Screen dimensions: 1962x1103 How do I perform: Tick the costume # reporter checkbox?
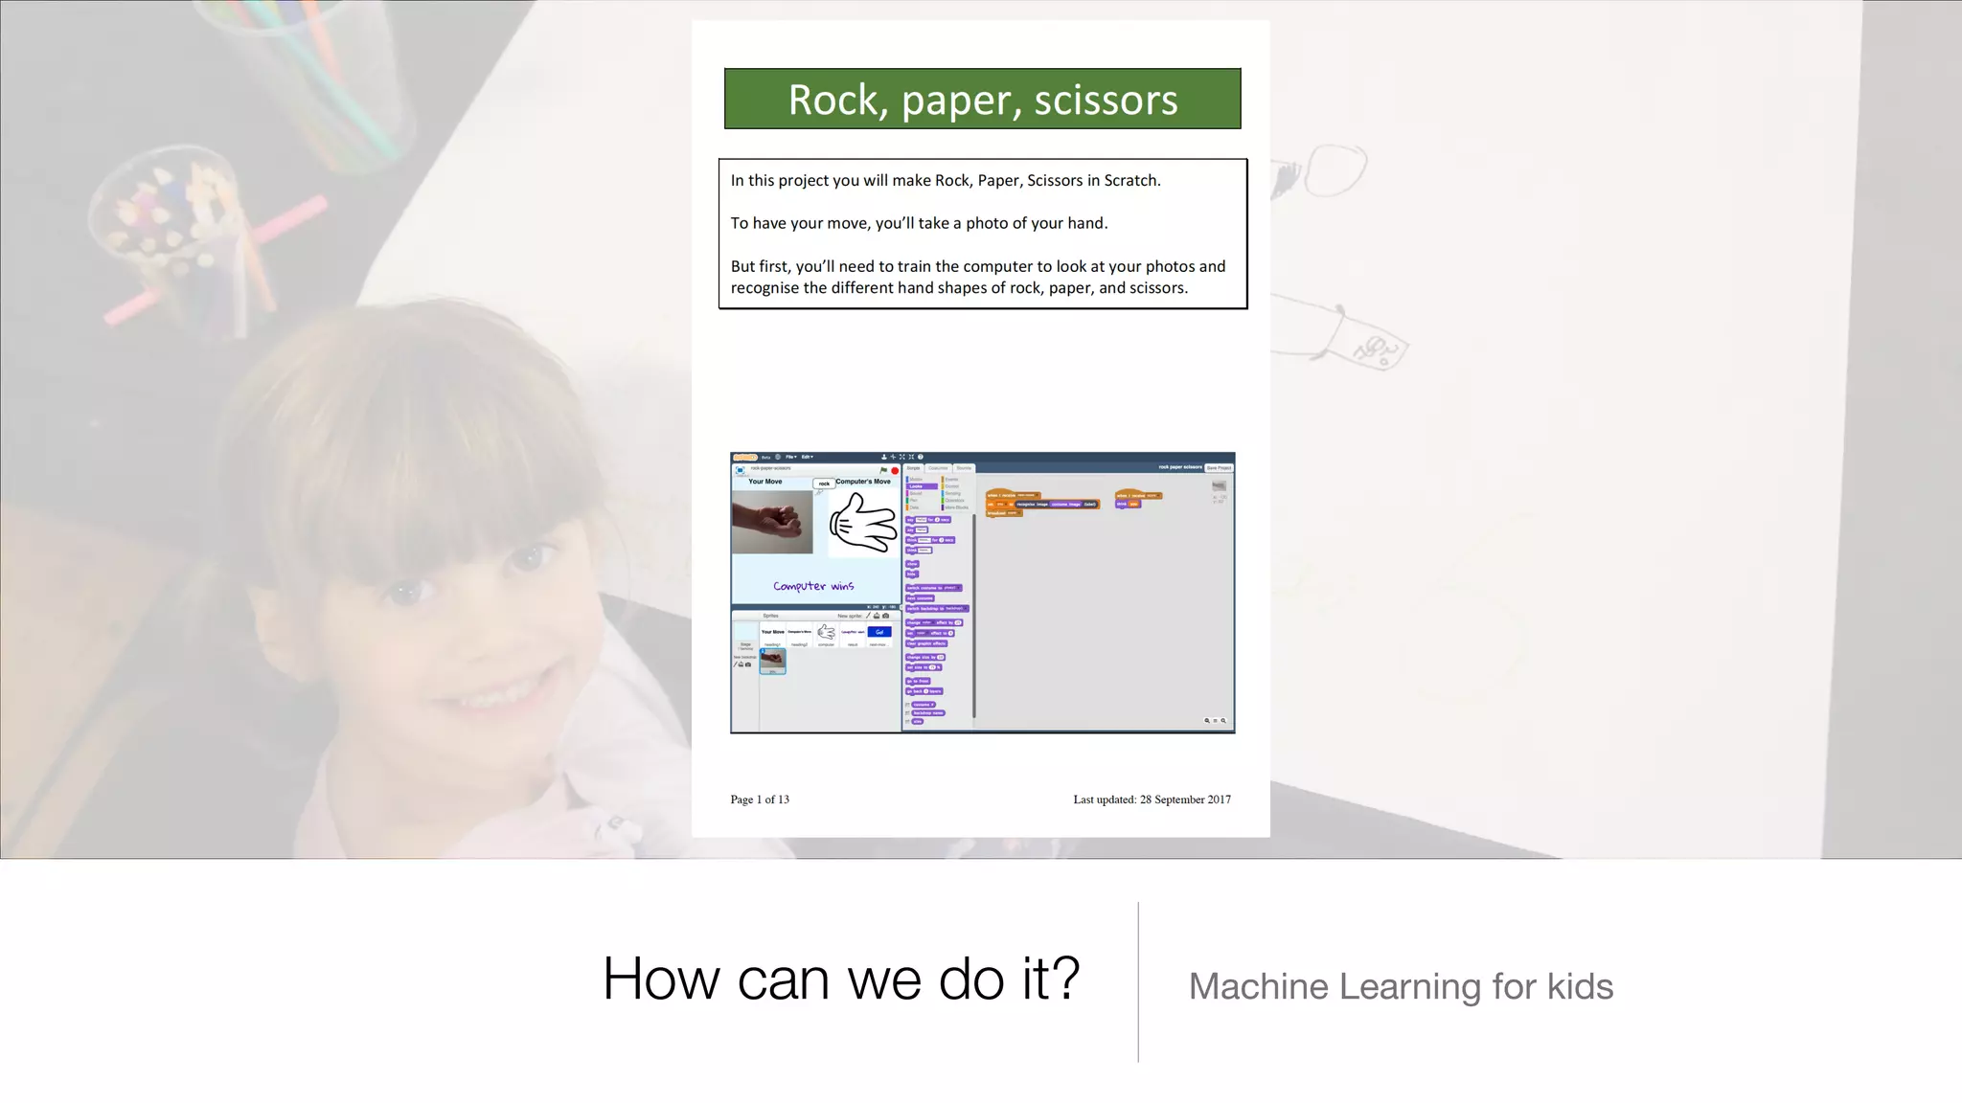point(907,705)
